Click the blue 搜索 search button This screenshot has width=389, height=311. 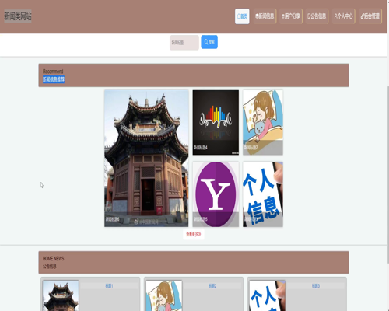[209, 42]
